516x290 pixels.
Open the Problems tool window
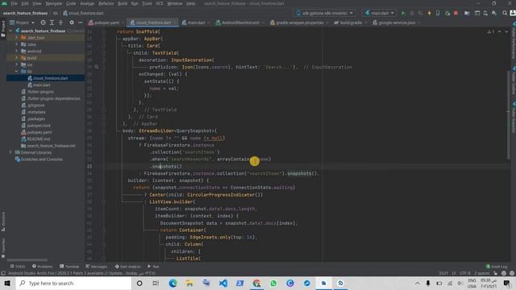[43, 267]
